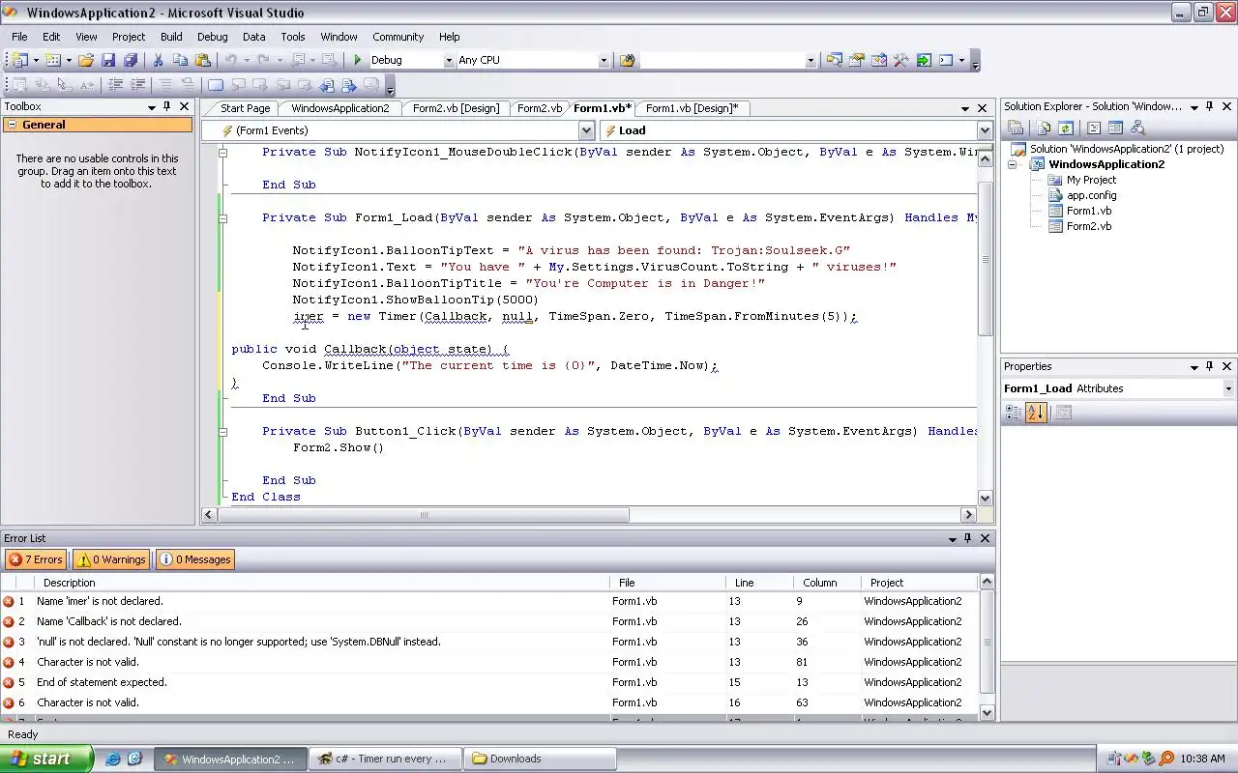Toggle the 0 Warnings filter
Viewport: 1238px width, 773px height.
(111, 559)
